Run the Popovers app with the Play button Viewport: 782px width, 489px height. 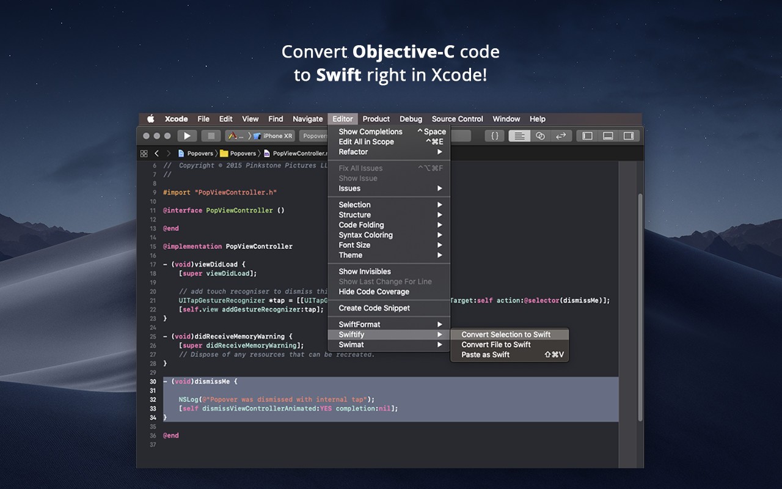click(x=187, y=135)
